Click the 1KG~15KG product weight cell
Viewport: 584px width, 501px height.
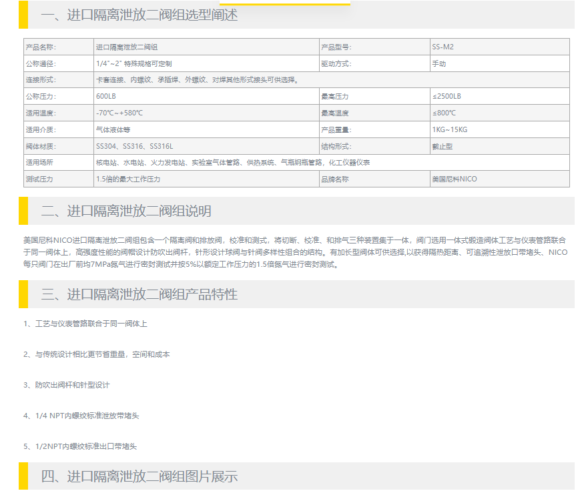pyautogui.click(x=450, y=129)
